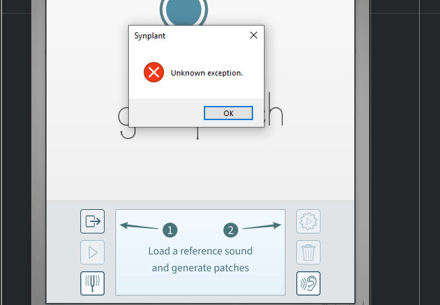
Task: Play the reference sound
Action: [92, 252]
